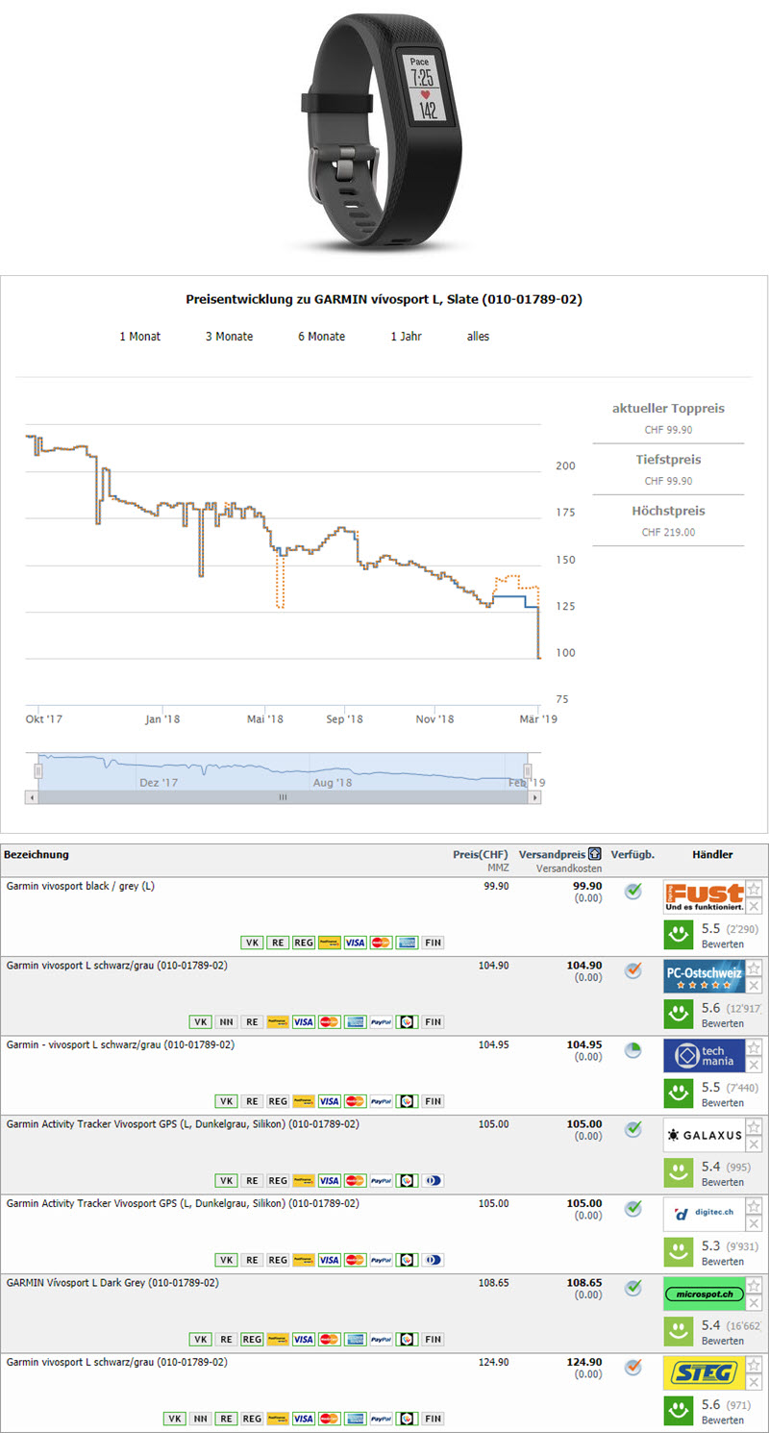Click the 5.6 rating score for PC-Ostschweiz
This screenshot has height=1433, width=769.
711,1007
